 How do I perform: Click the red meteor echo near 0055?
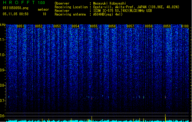point(92,98)
